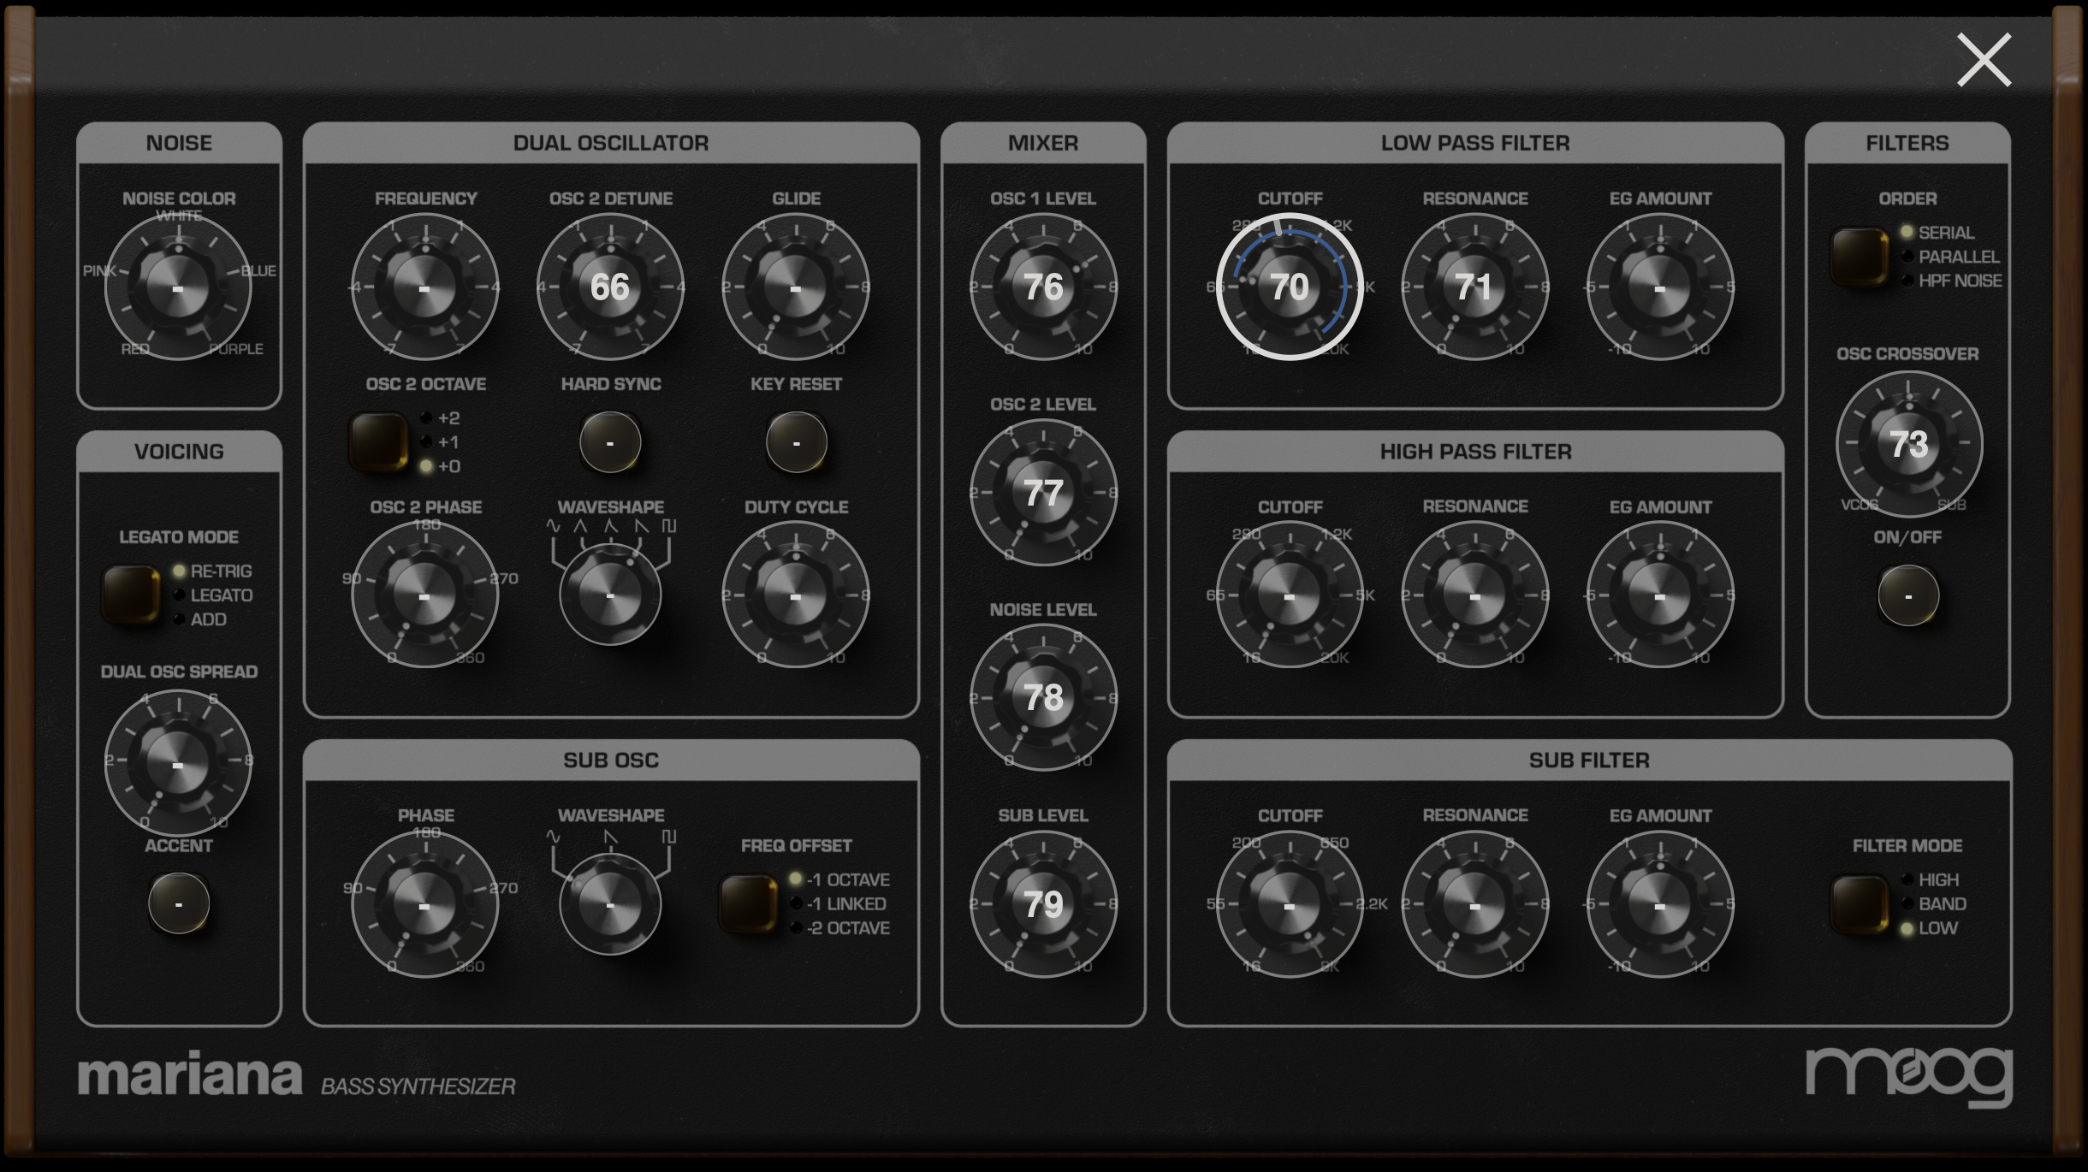Toggle the Key Reset button
2088x1172 pixels.
[796, 443]
